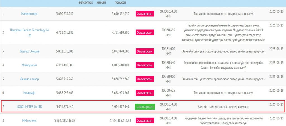Viewport: 286px width, 126px height.
Task: Click the AMOUNT column header
Action: 101,3
